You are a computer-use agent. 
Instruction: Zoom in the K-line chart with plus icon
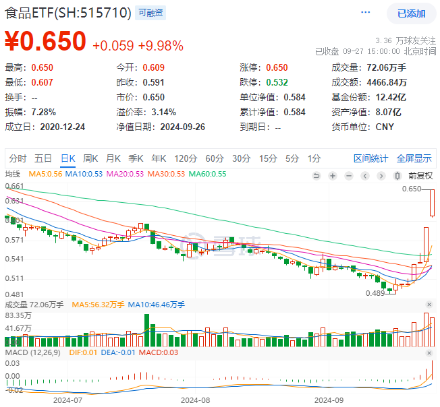point(332,175)
